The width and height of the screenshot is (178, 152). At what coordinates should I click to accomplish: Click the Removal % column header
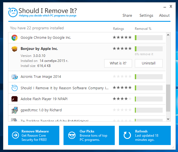pos(143,29)
